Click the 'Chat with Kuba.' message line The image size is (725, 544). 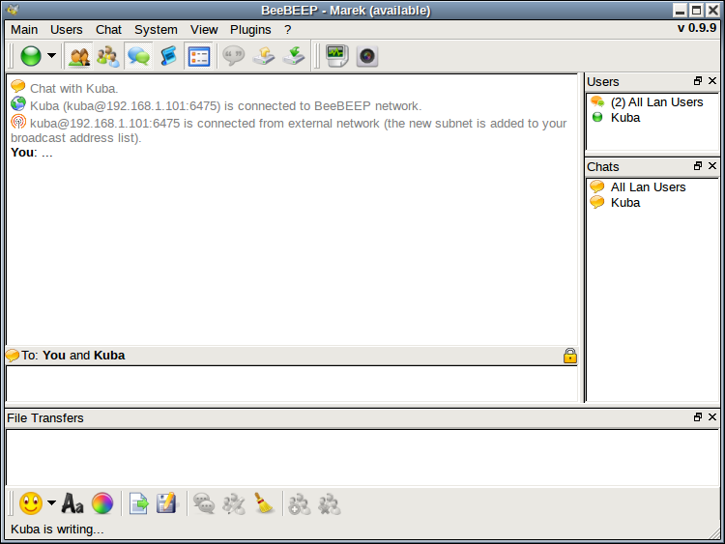74,88
